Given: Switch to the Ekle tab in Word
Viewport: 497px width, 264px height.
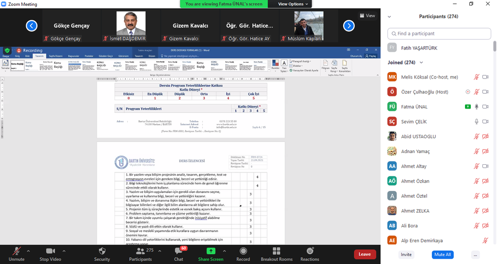Looking at the screenshot, I should pyautogui.click(x=28, y=56).
